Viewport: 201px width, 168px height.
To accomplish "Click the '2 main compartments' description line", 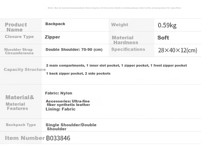I will tap(116, 65).
